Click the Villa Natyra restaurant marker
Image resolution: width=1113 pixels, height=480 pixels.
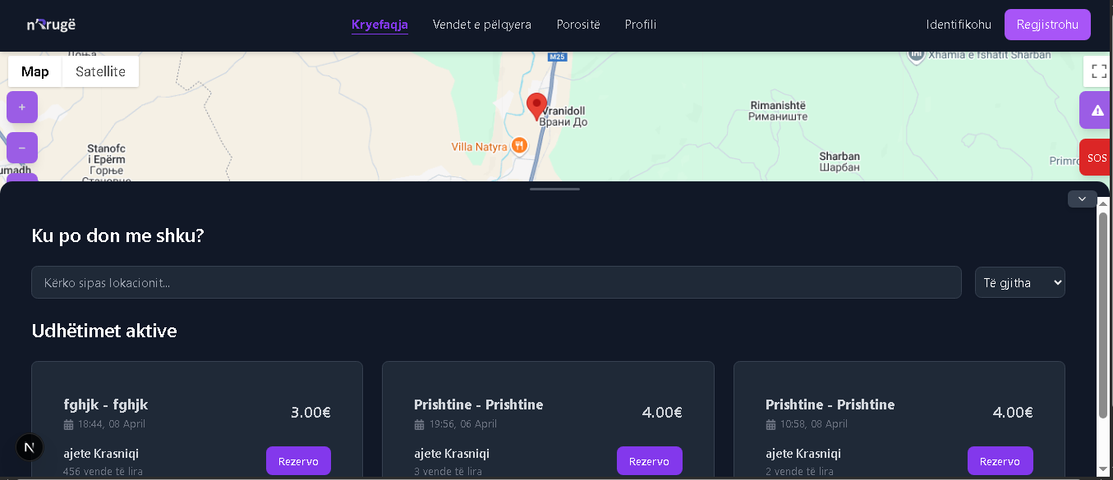(x=519, y=146)
